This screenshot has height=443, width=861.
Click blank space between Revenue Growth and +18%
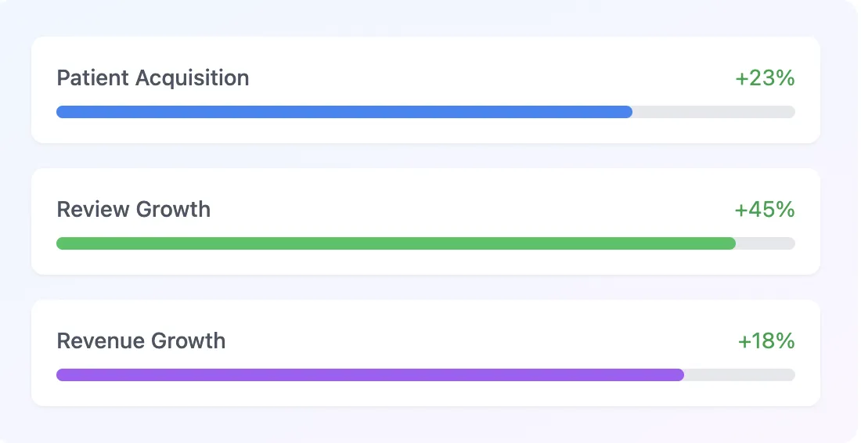(481, 341)
